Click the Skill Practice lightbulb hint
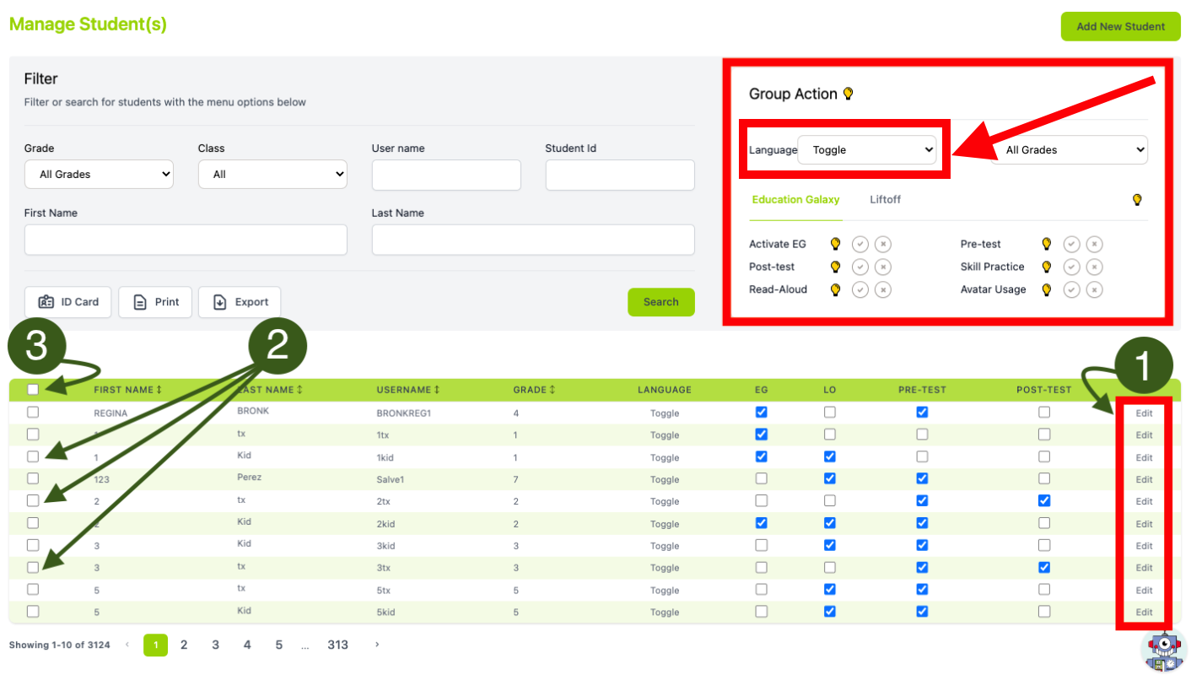Image resolution: width=1191 pixels, height=675 pixels. tap(1047, 267)
